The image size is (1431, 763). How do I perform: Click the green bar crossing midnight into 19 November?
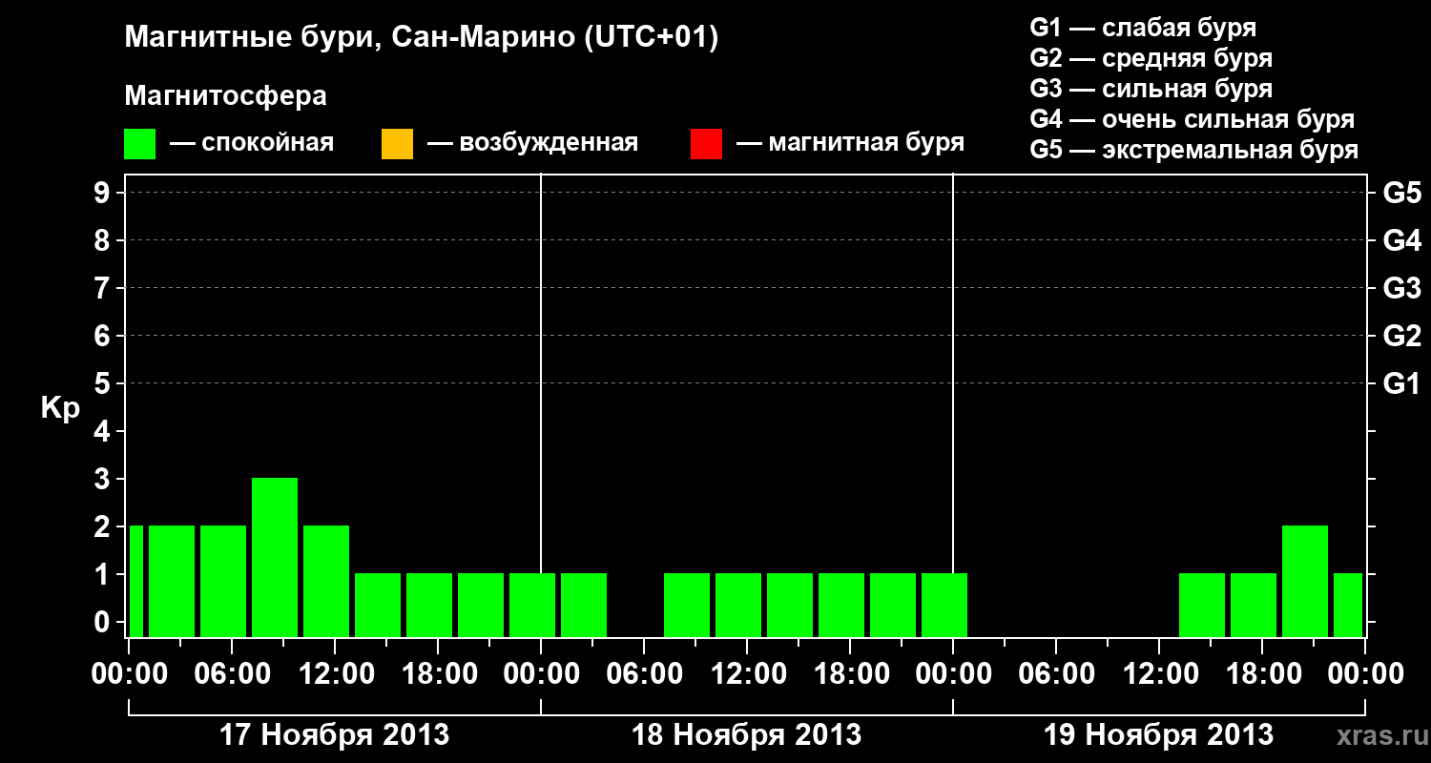pyautogui.click(x=944, y=605)
